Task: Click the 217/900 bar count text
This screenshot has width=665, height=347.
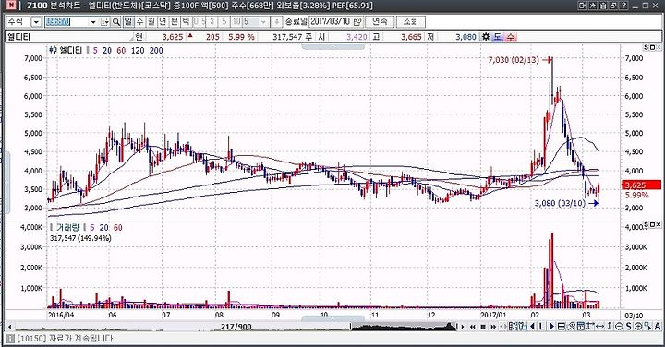Action: coord(236,327)
